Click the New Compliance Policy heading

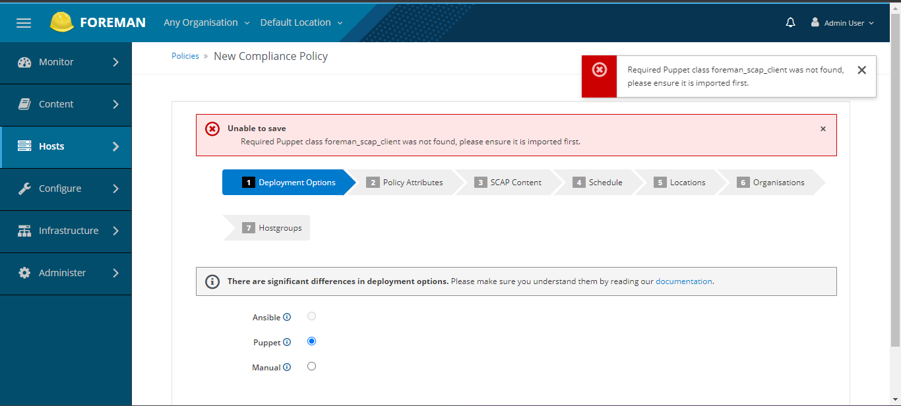click(x=270, y=56)
